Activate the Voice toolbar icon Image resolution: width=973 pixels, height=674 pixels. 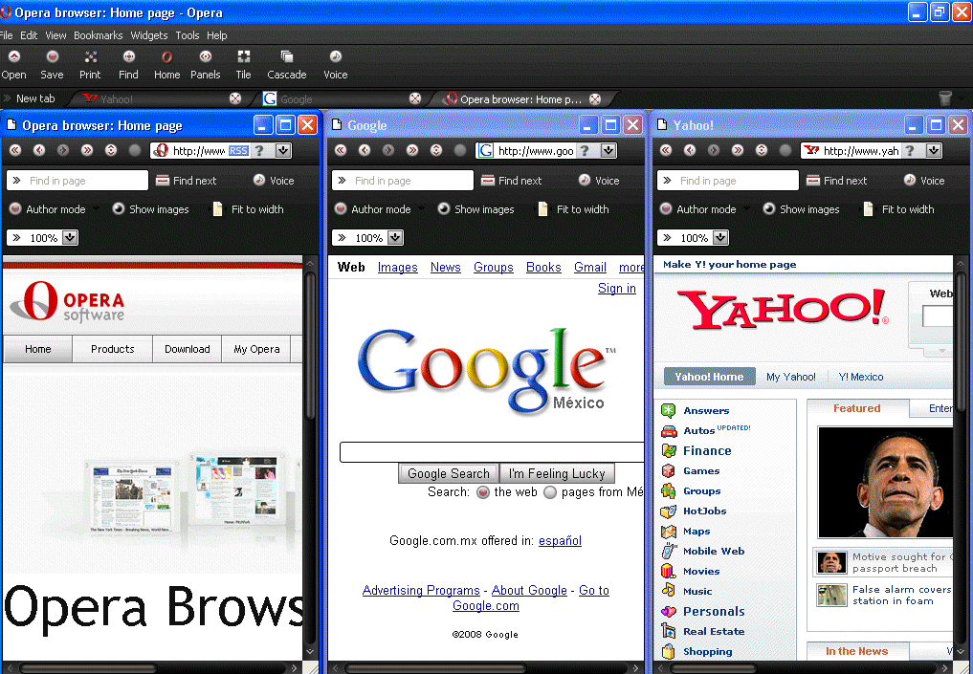[335, 64]
